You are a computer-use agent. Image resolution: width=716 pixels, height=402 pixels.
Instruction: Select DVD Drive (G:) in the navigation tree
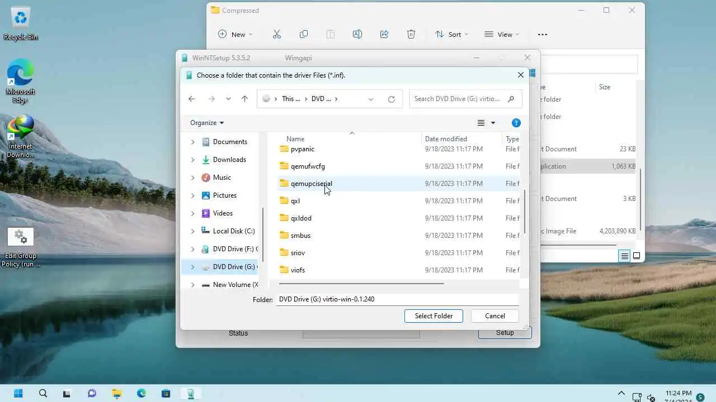coord(220,267)
